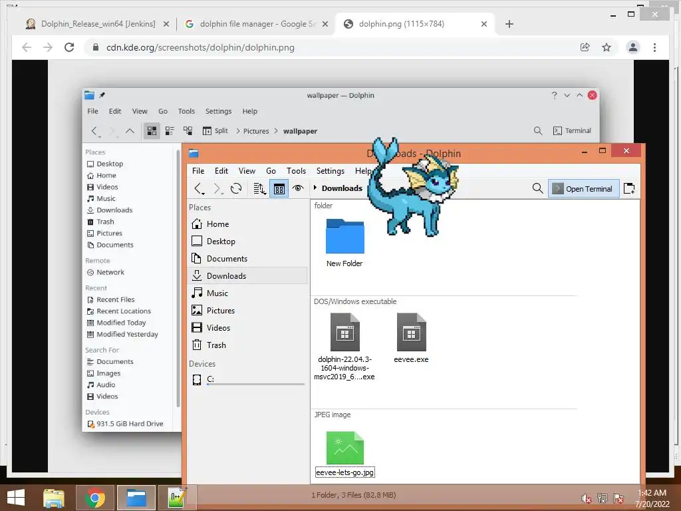Click the muted volume tray icon
Image resolution: width=681 pixels, height=511 pixels.
(x=586, y=499)
